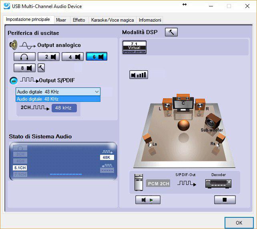257x229 pixels.
Task: Select 8-speaker analog output
Action: point(24,68)
